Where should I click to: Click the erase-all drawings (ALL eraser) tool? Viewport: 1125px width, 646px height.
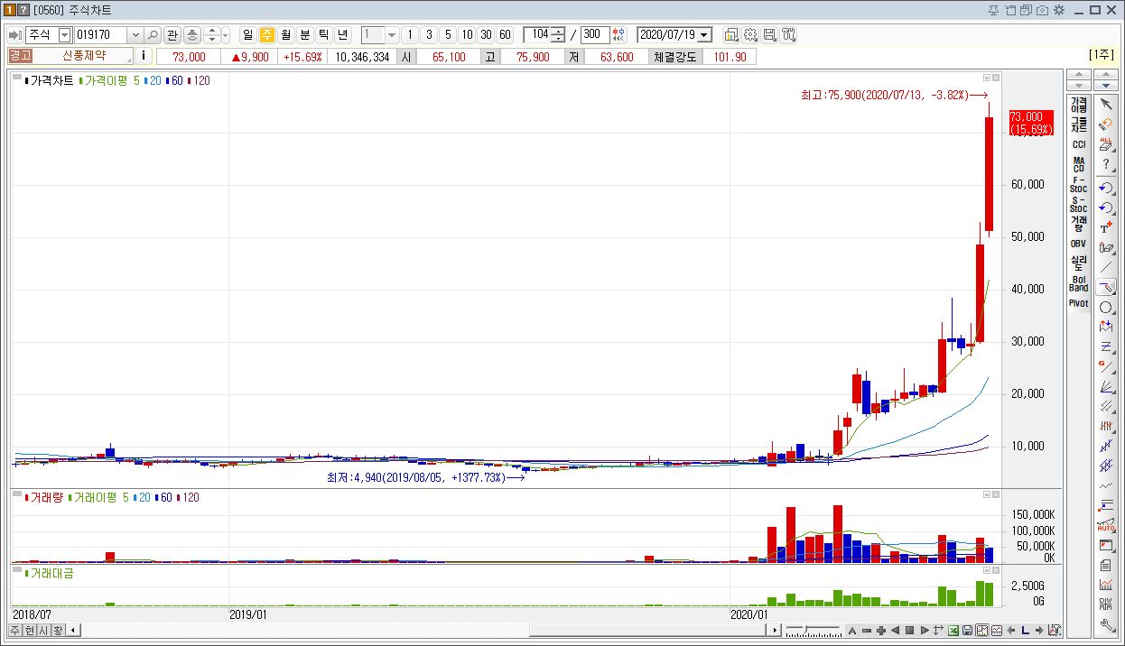(1106, 144)
